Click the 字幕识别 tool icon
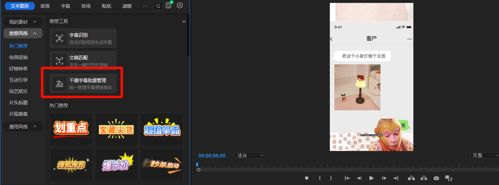The width and height of the screenshot is (499, 185). [x=59, y=38]
